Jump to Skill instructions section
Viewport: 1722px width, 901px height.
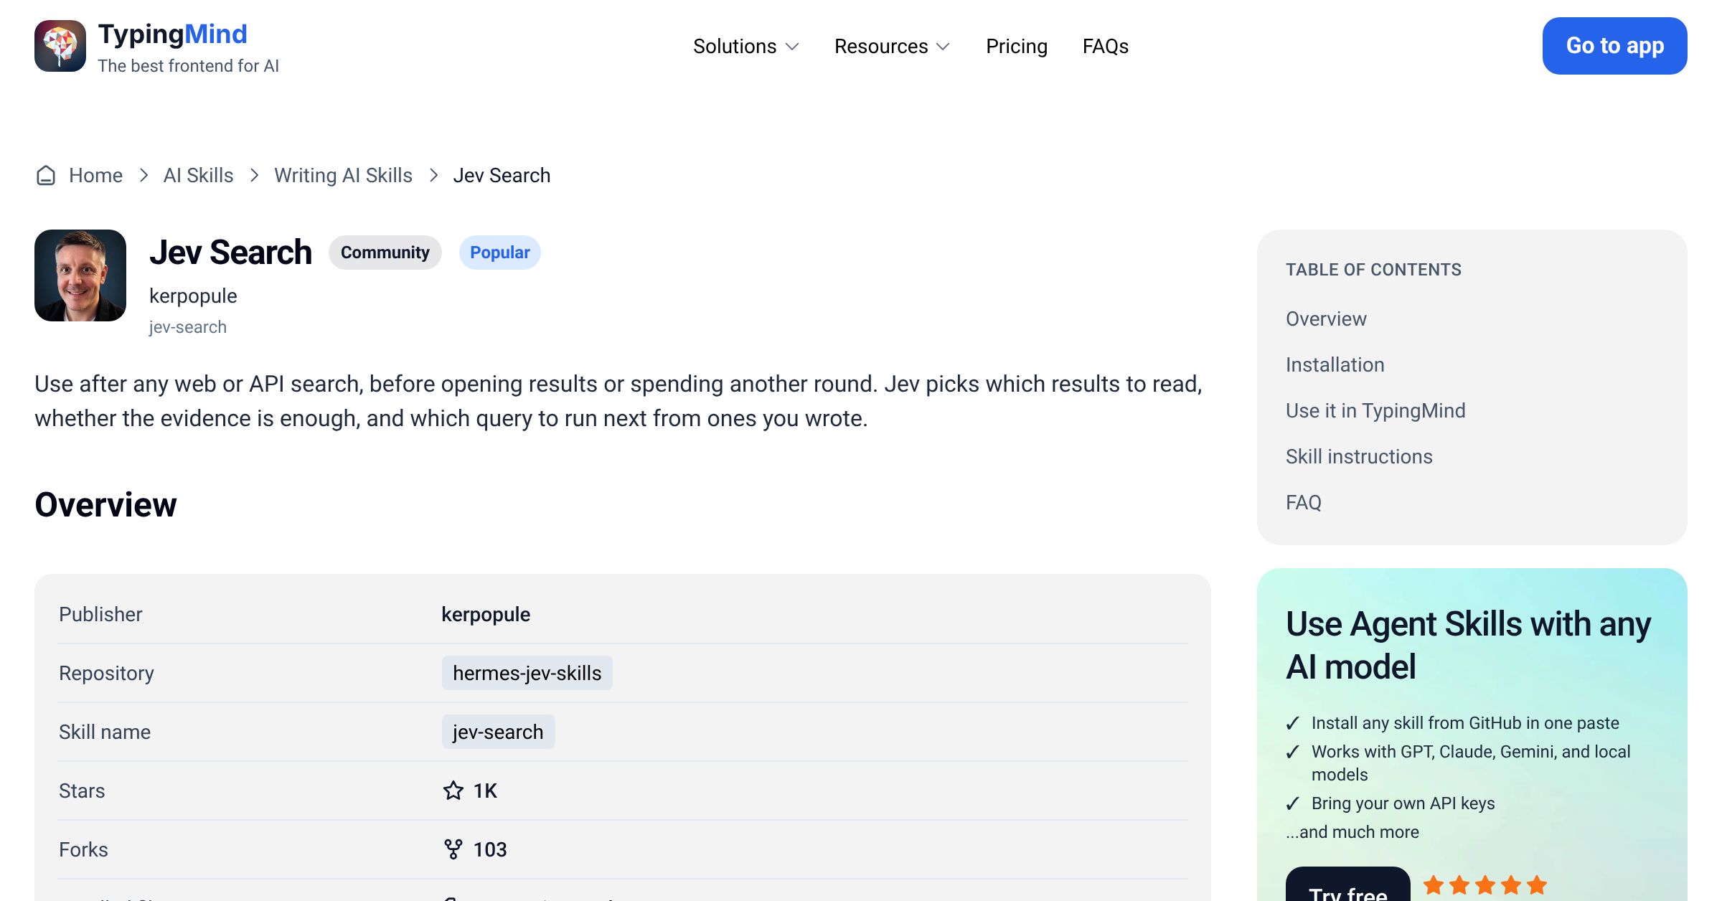1359,456
